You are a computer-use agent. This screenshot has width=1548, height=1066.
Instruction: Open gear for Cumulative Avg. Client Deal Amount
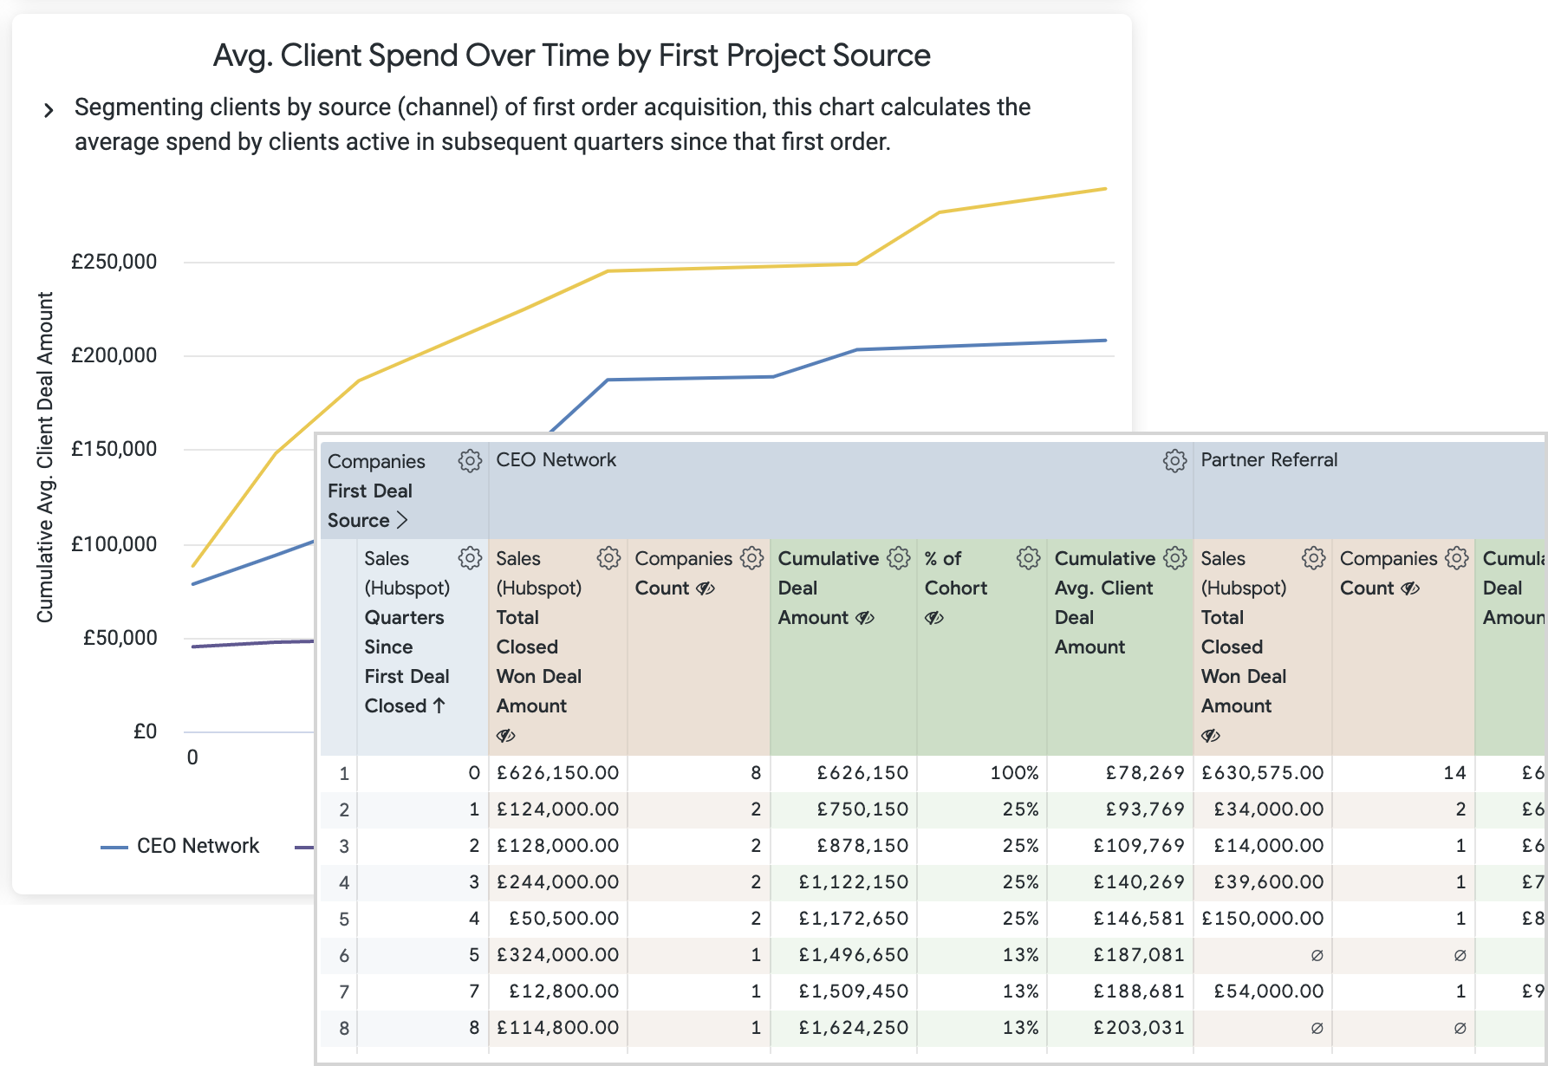1174,558
